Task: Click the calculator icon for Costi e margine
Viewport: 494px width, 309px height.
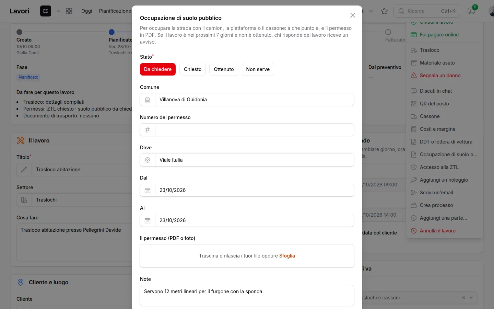Action: tap(414, 129)
